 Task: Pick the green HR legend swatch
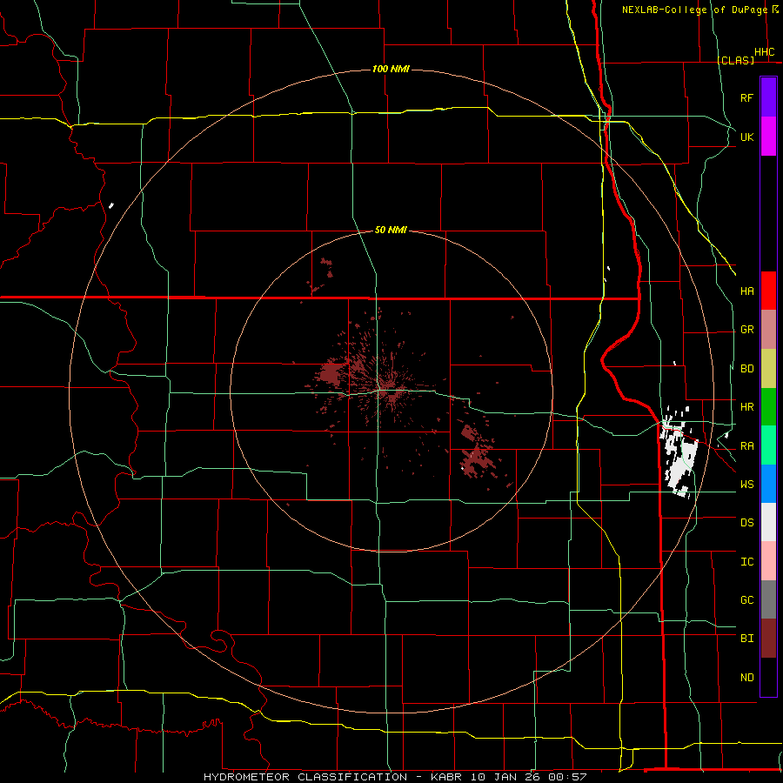tap(768, 406)
